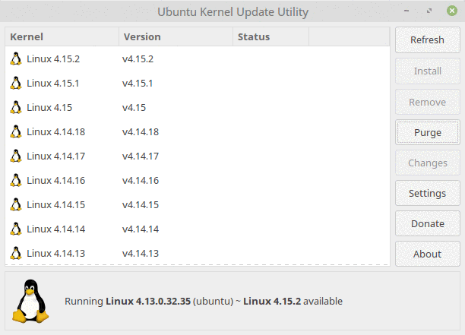Open the About dialog

427,254
